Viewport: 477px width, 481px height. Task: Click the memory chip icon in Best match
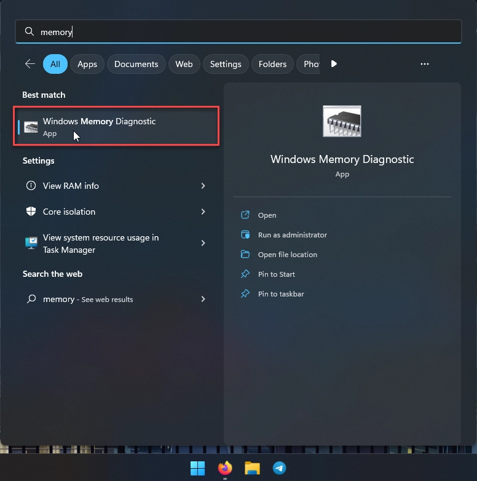tap(31, 127)
